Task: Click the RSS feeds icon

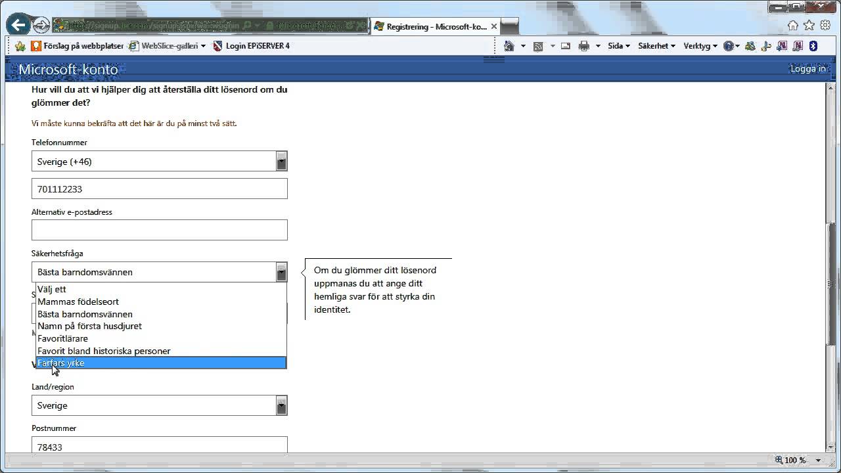Action: [538, 46]
